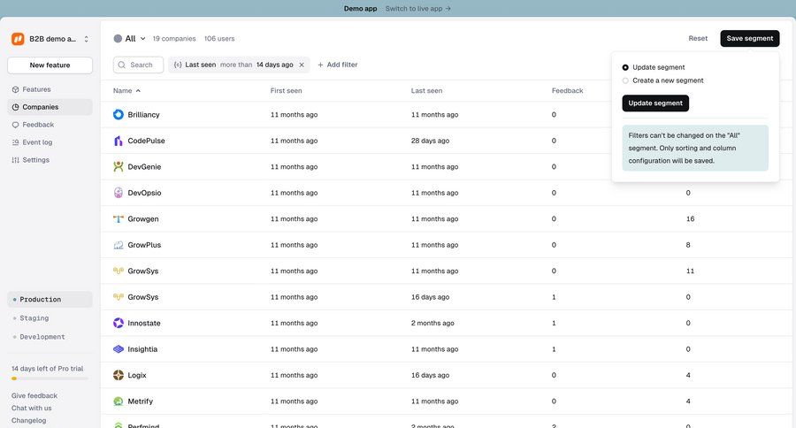The width and height of the screenshot is (796, 428).
Task: Click the Reset button
Action: click(x=698, y=39)
